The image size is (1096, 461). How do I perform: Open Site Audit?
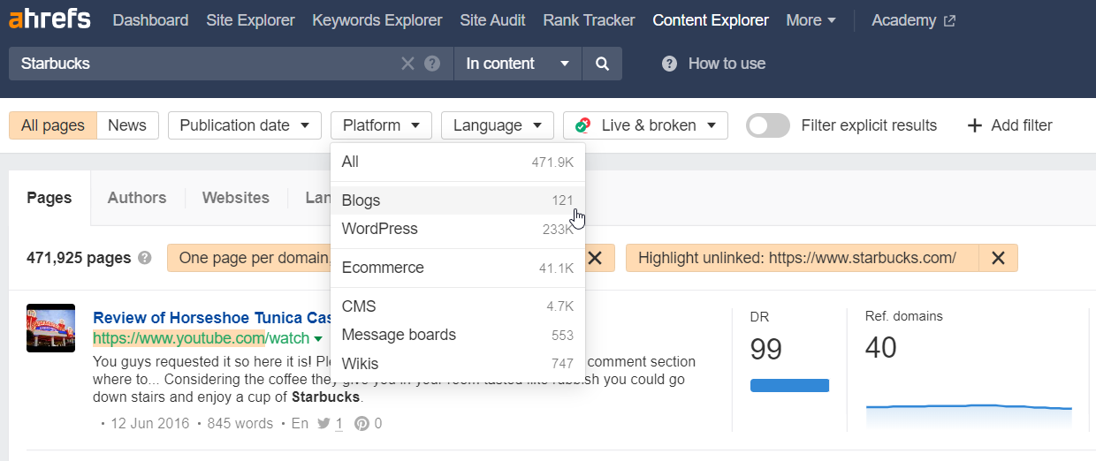pos(492,20)
